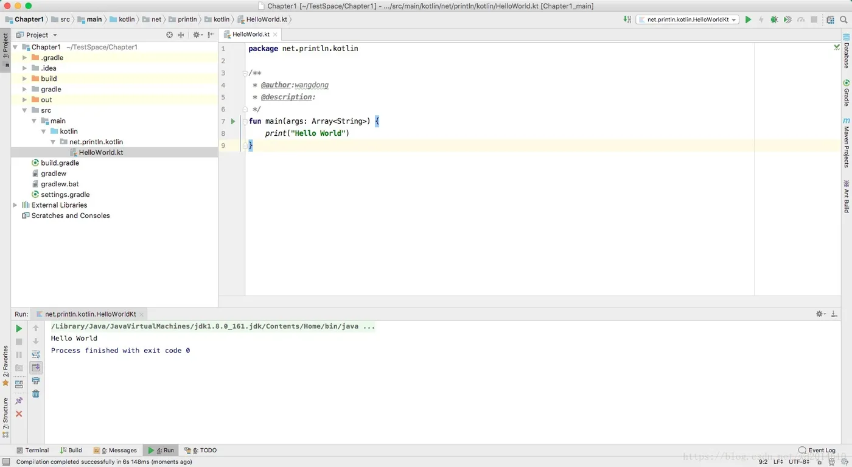Hide Run panel via download-arrow icon
Image resolution: width=852 pixels, height=467 pixels.
[834, 314]
